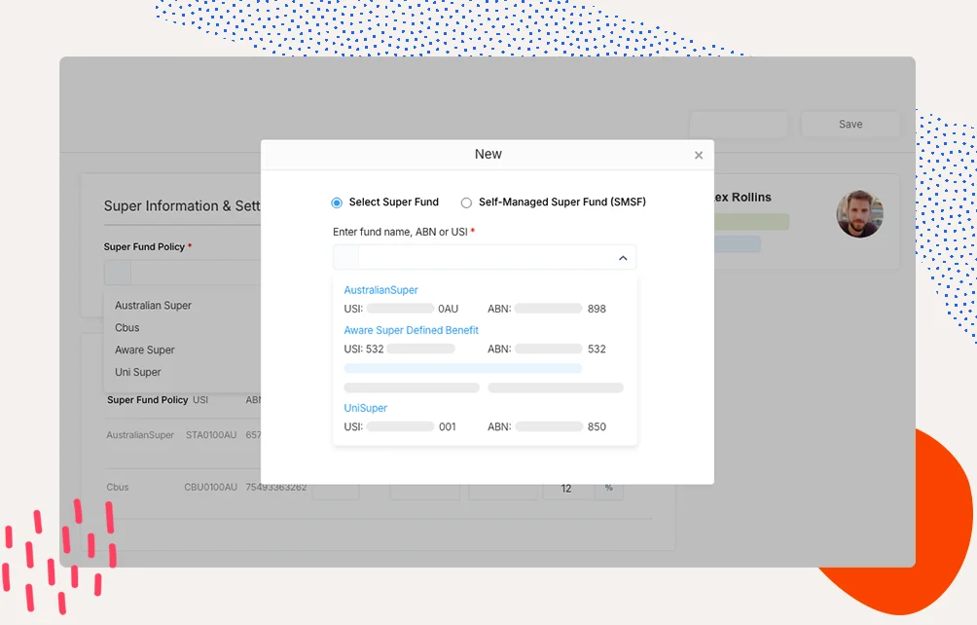Close the New dialog with the X
Viewport: 977px width, 625px height.
coord(698,156)
